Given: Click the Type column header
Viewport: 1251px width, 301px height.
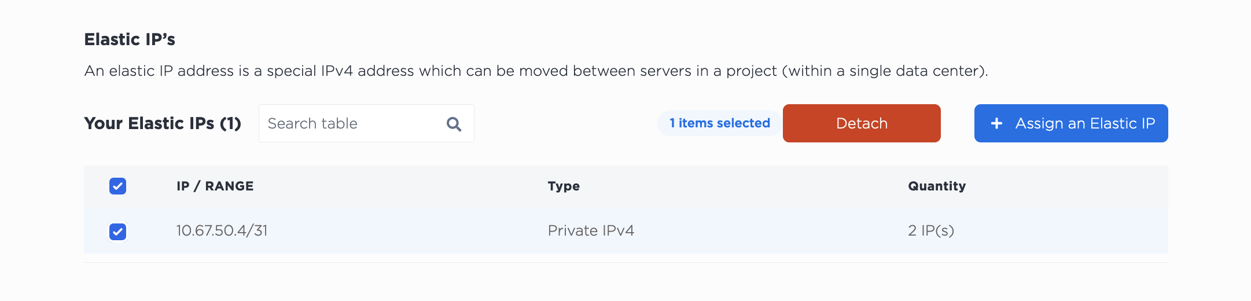Looking at the screenshot, I should [564, 186].
